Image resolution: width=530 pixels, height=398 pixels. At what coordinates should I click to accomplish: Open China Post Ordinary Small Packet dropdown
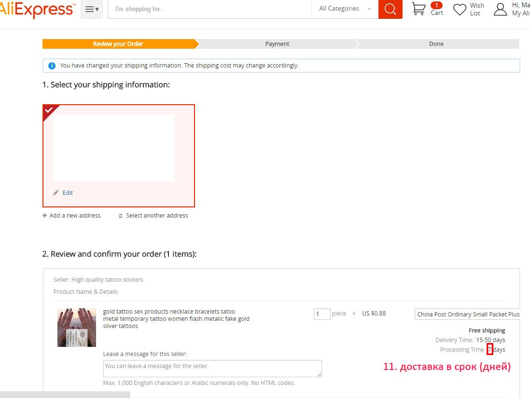pyautogui.click(x=467, y=314)
